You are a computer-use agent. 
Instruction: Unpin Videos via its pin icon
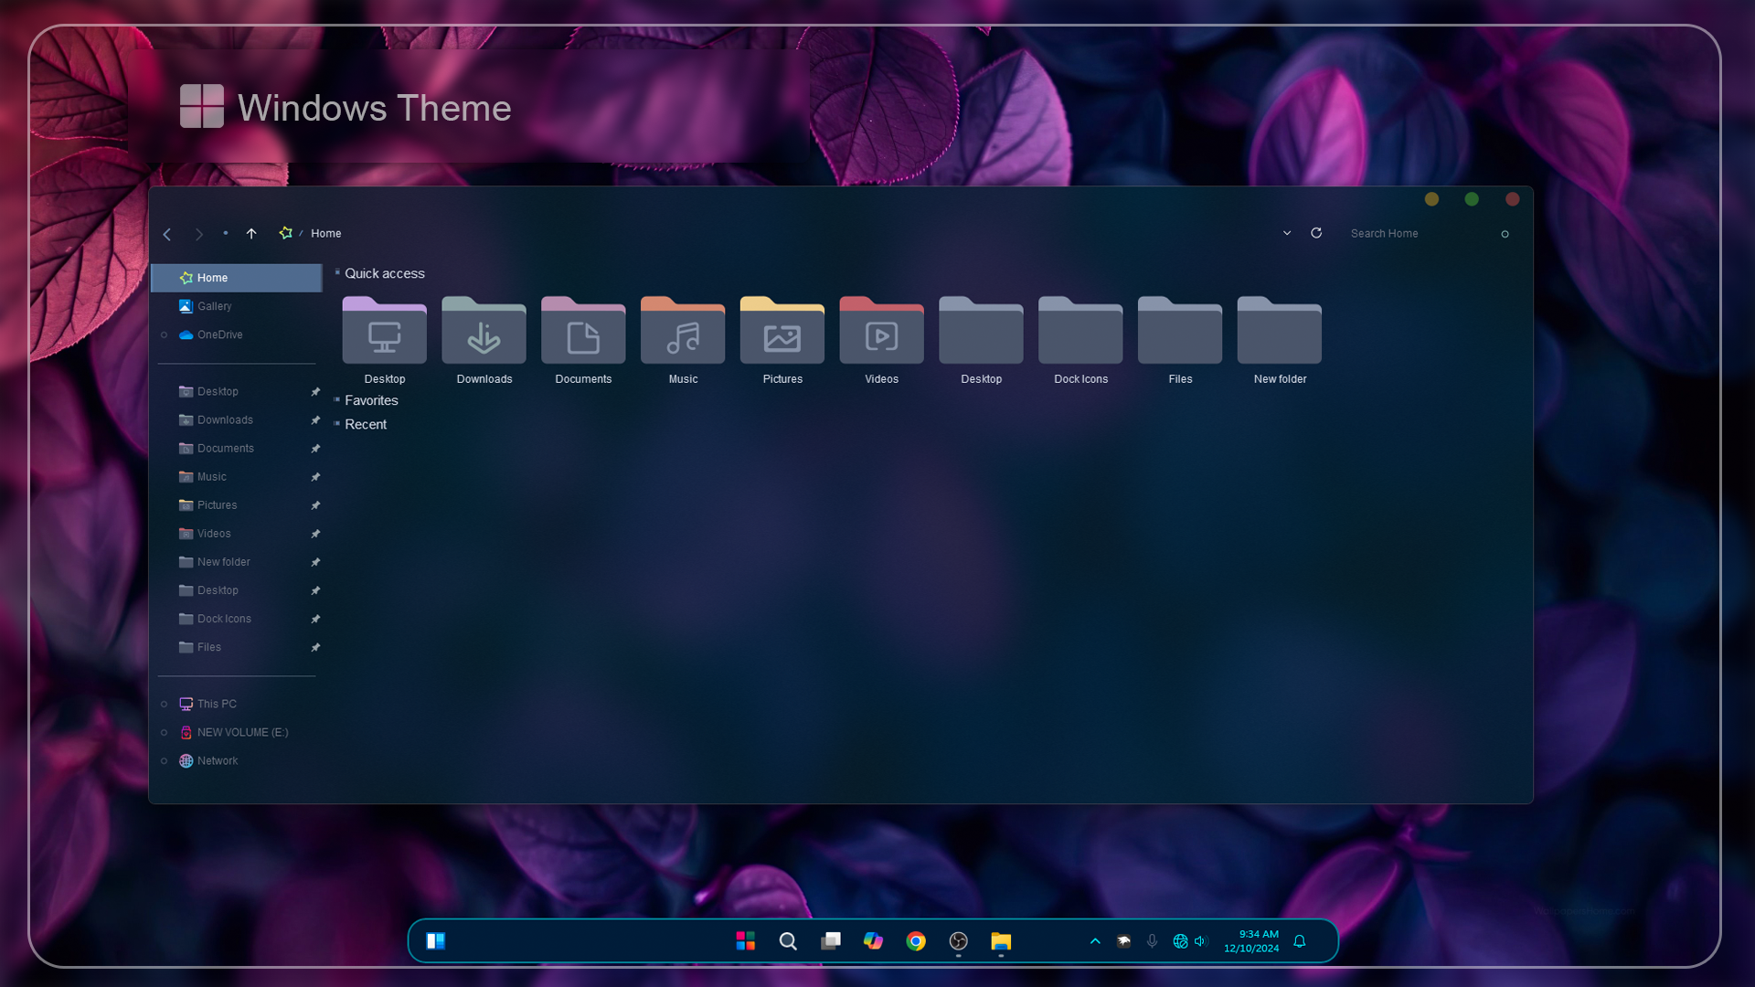(x=315, y=533)
